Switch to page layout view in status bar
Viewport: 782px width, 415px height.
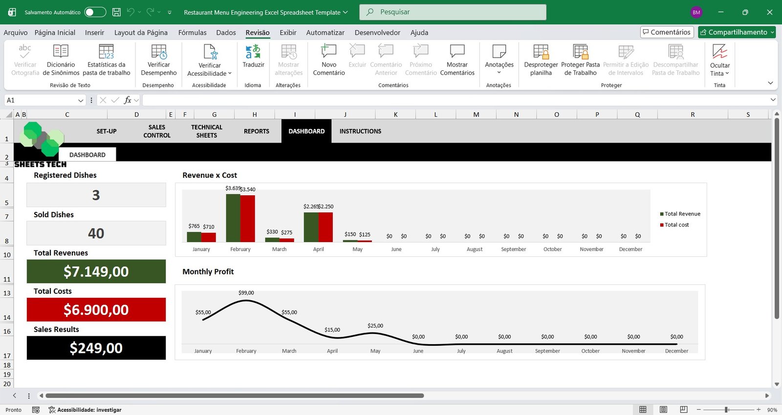[663, 410]
